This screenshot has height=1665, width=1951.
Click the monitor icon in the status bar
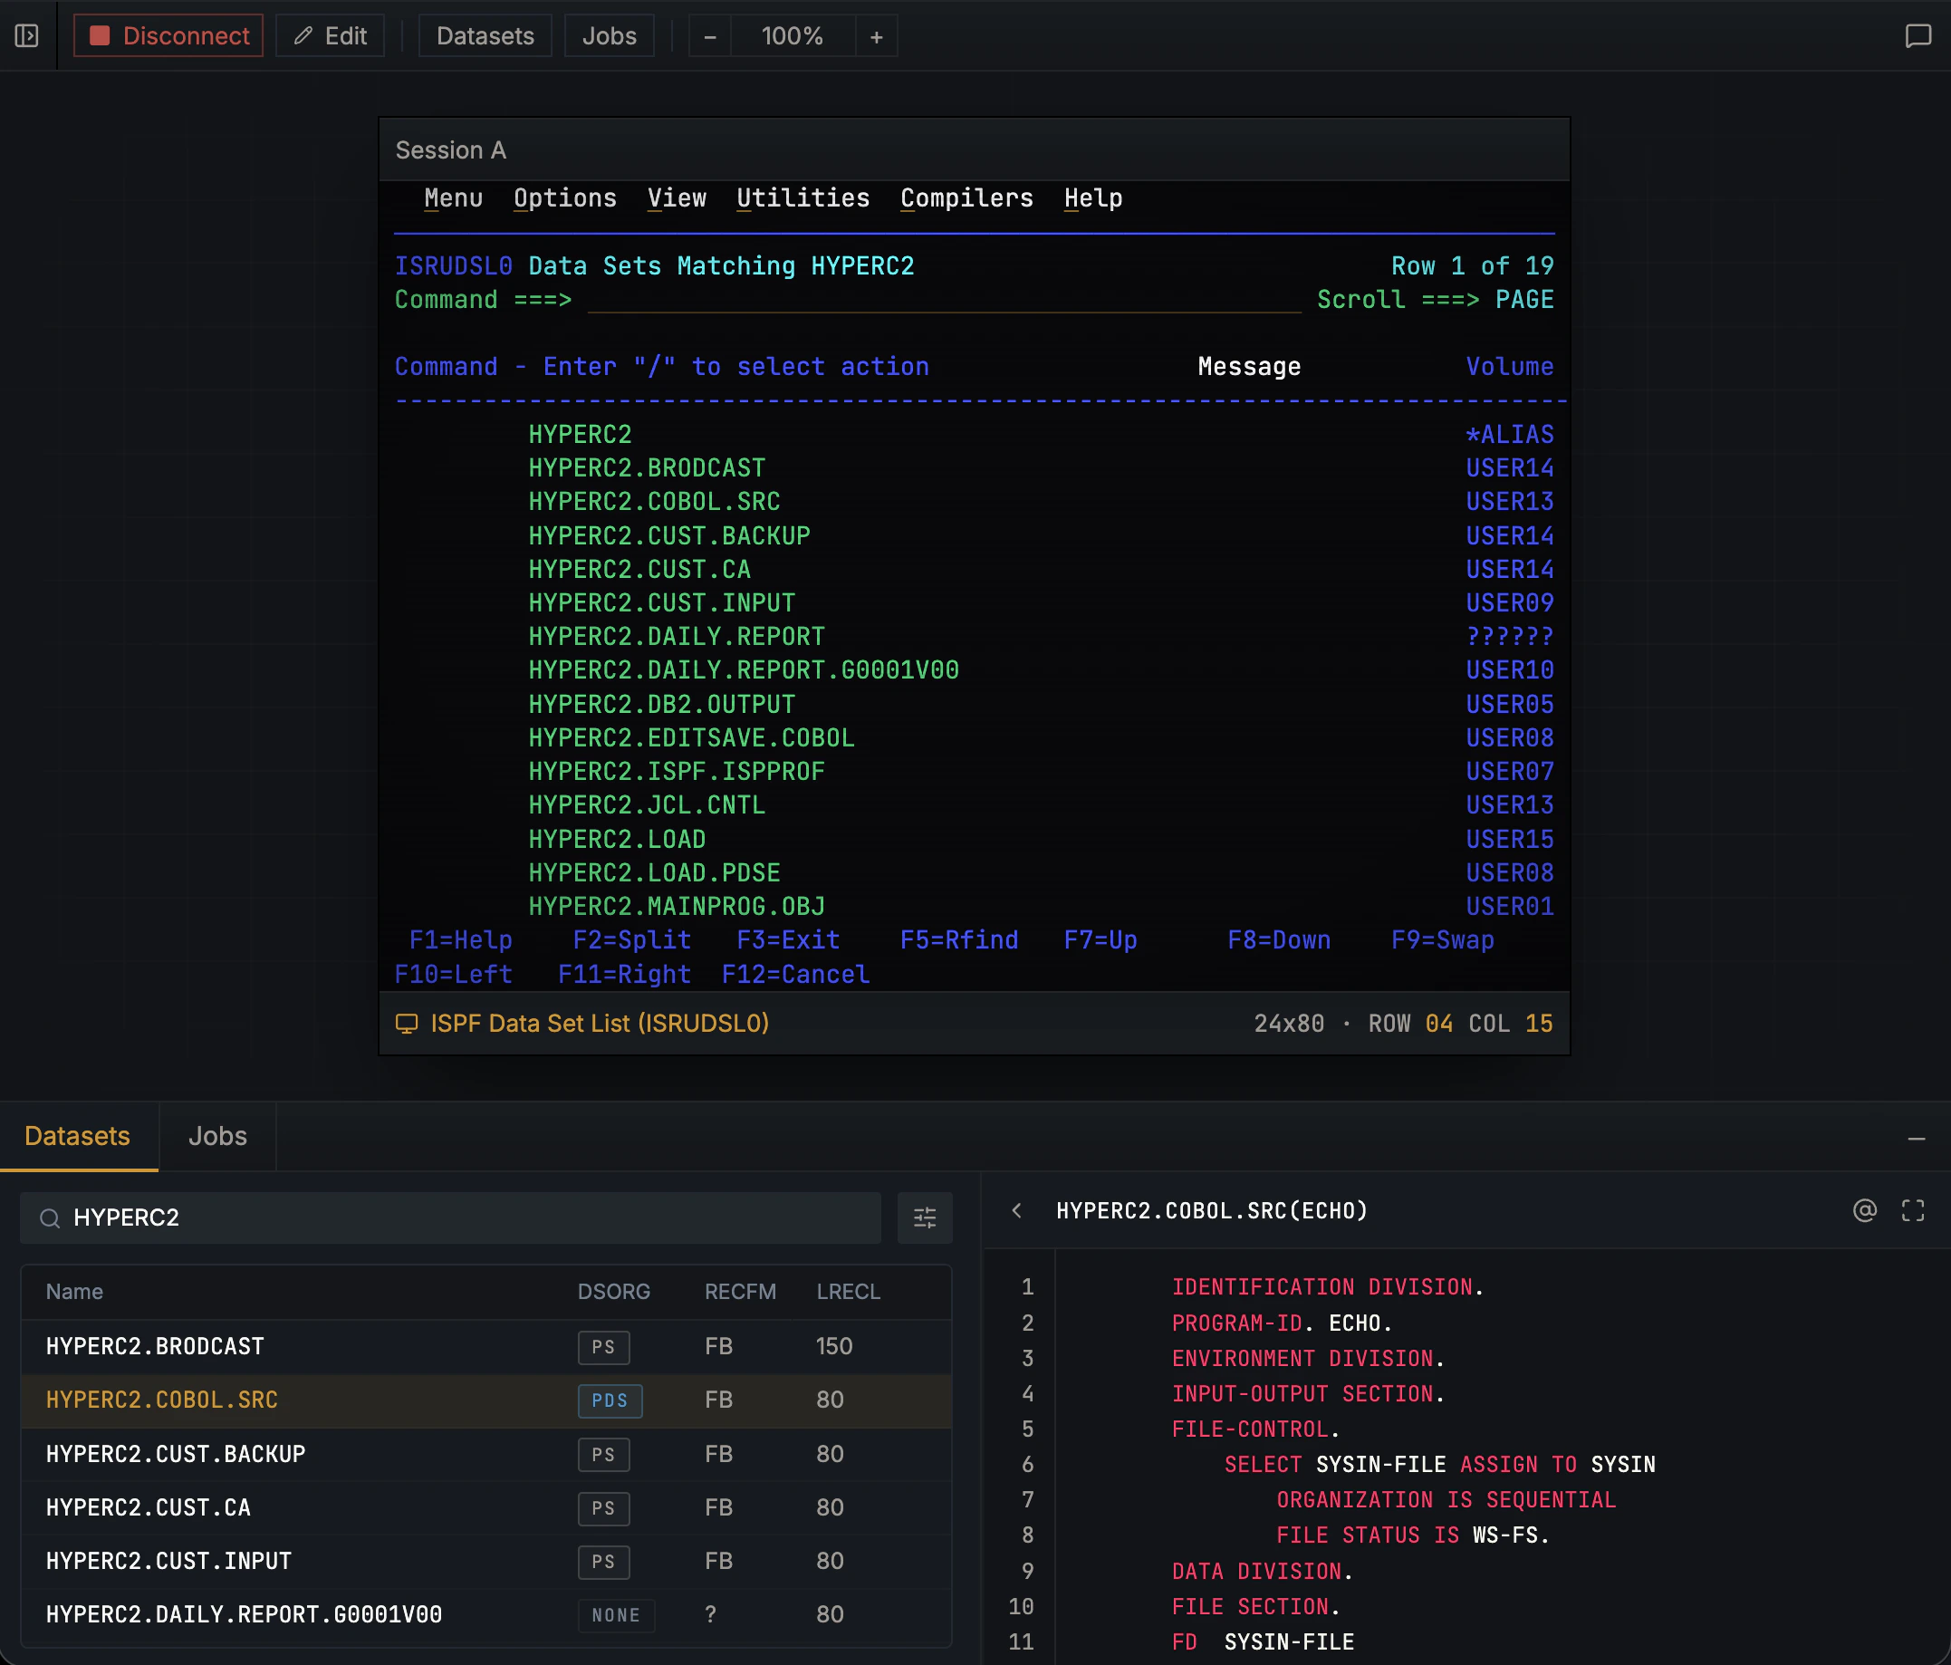407,1024
